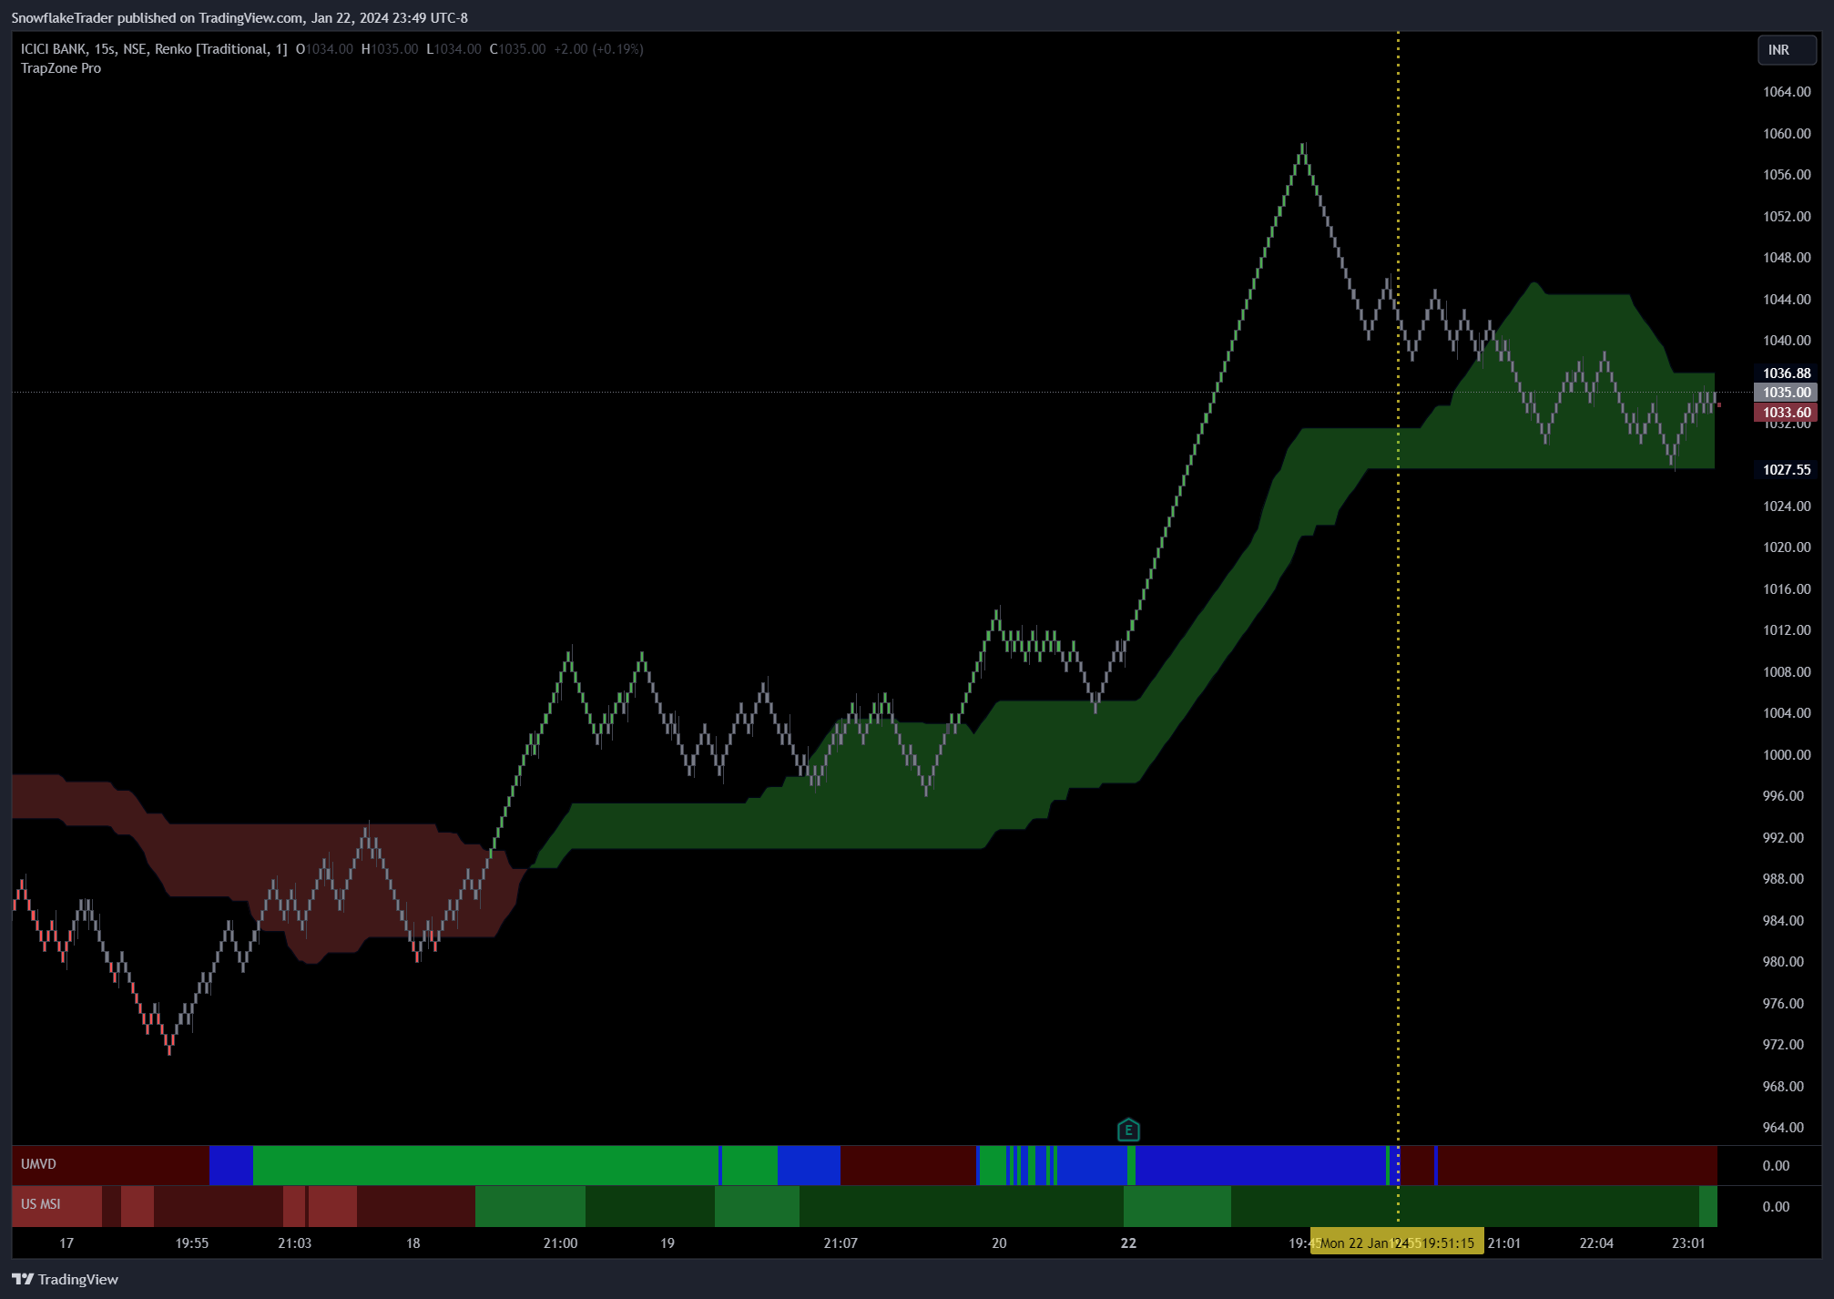This screenshot has width=1834, height=1299.
Task: Click the US MSI 0.00 value label
Action: (1776, 1207)
